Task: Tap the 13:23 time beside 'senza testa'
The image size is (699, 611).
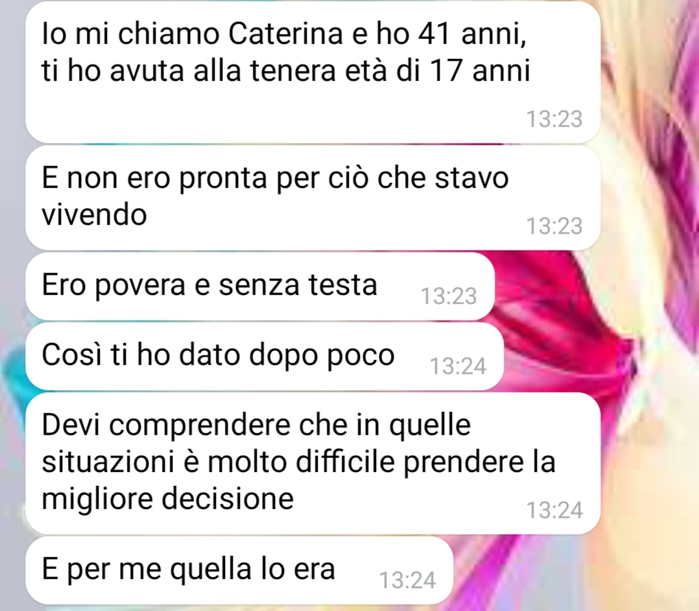Action: click(x=449, y=296)
